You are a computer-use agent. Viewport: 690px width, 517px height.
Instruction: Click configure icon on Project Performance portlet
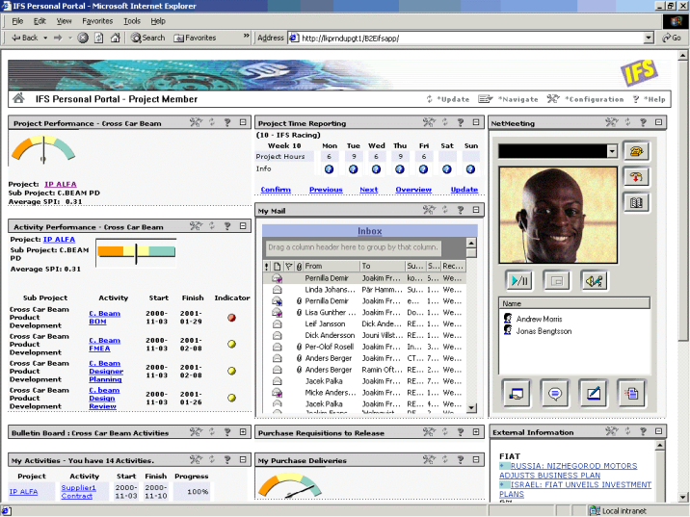(196, 122)
